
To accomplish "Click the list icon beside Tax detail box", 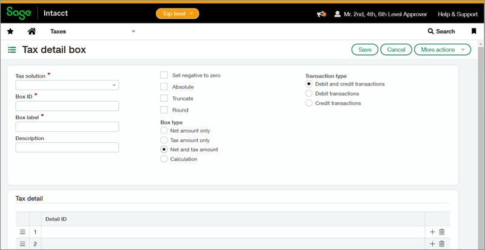I will pos(12,50).
